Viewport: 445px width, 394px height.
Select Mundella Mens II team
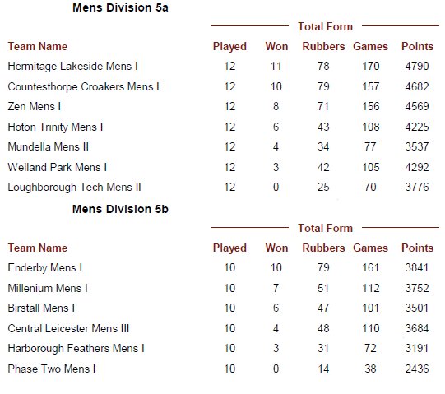[x=49, y=147]
